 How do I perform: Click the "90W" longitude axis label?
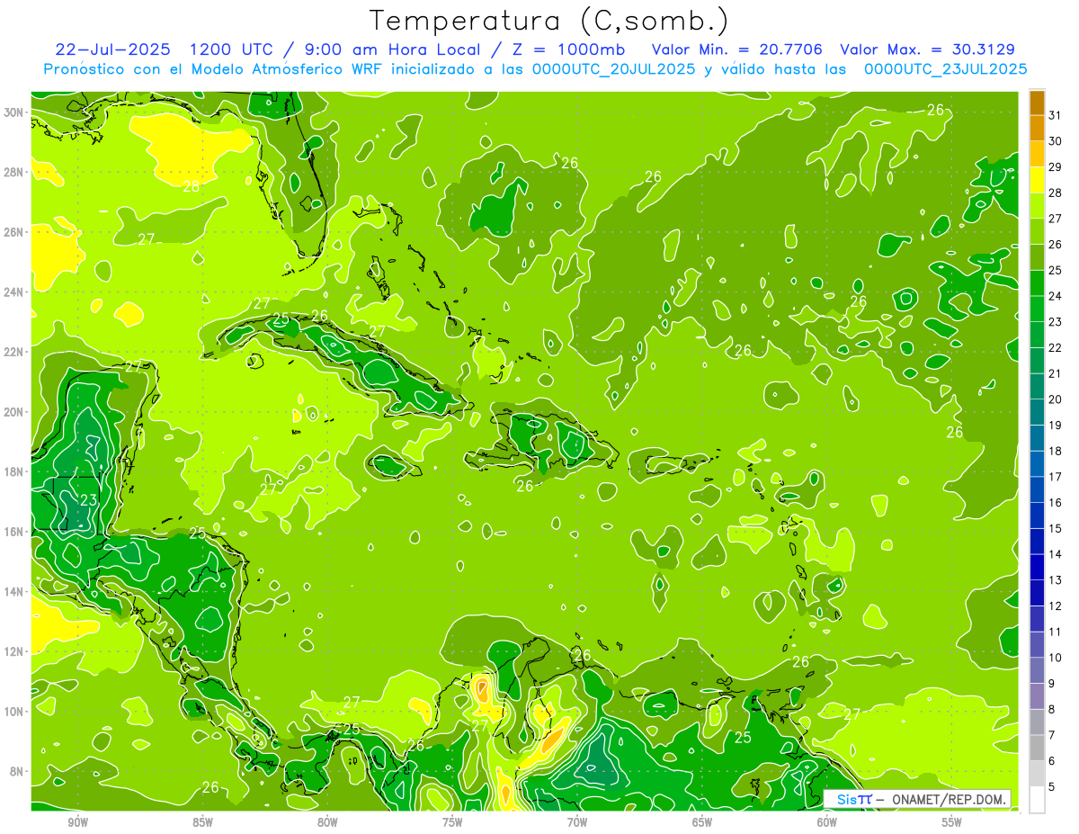click(x=77, y=823)
